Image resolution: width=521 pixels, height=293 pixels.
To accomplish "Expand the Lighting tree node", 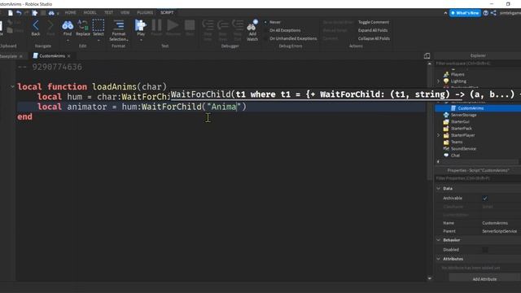I will click(438, 81).
